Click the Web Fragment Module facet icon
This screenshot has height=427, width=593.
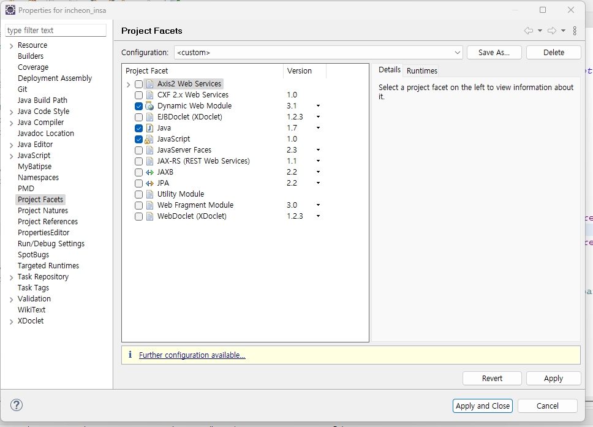[x=149, y=205]
